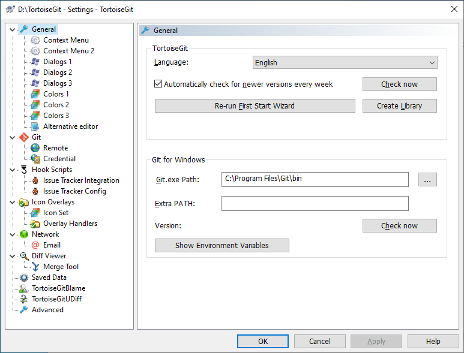The width and height of the screenshot is (464, 353).
Task: Click the Hook Scripts hook icon
Action: [x=24, y=170]
